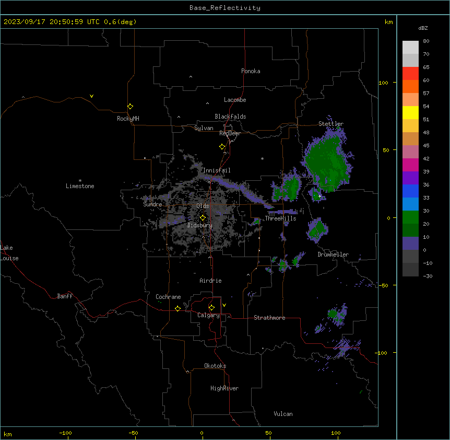The image size is (450, 440).
Task: Click the asterisk marker above Limestone
Action: pyautogui.click(x=80, y=181)
